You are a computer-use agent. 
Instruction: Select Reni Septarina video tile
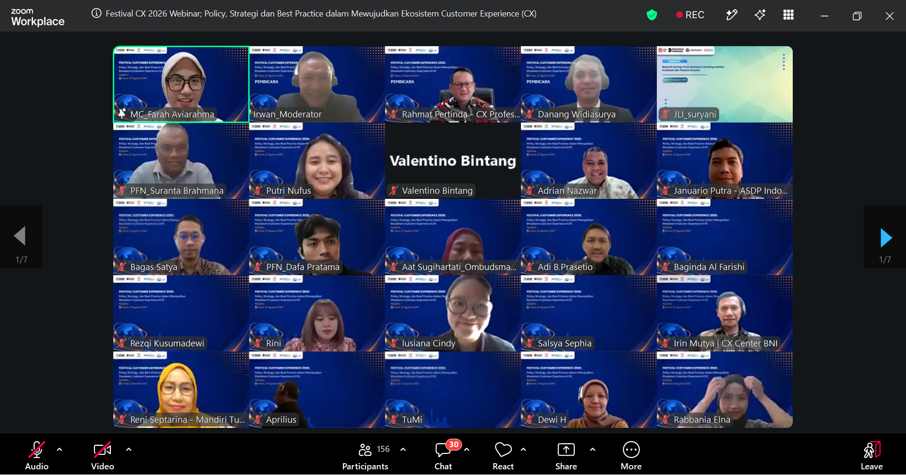tap(181, 390)
